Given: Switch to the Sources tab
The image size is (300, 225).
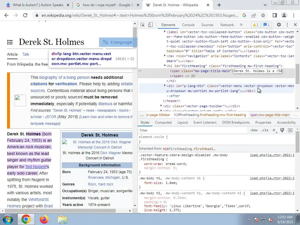Looking at the screenshot, I should 207,25.
